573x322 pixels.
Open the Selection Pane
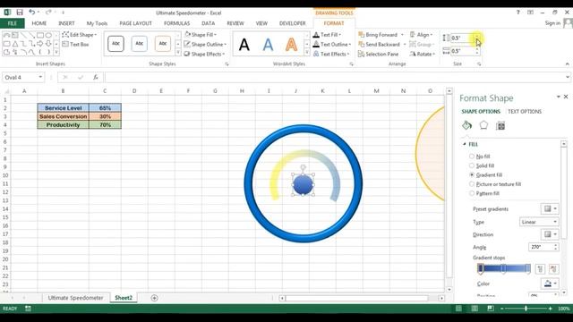pyautogui.click(x=378, y=54)
